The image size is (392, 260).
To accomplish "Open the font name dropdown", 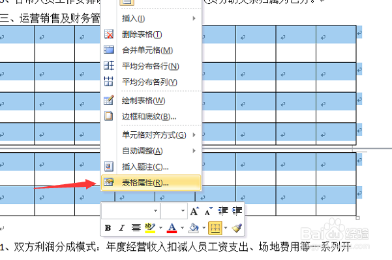I will coord(155,211).
